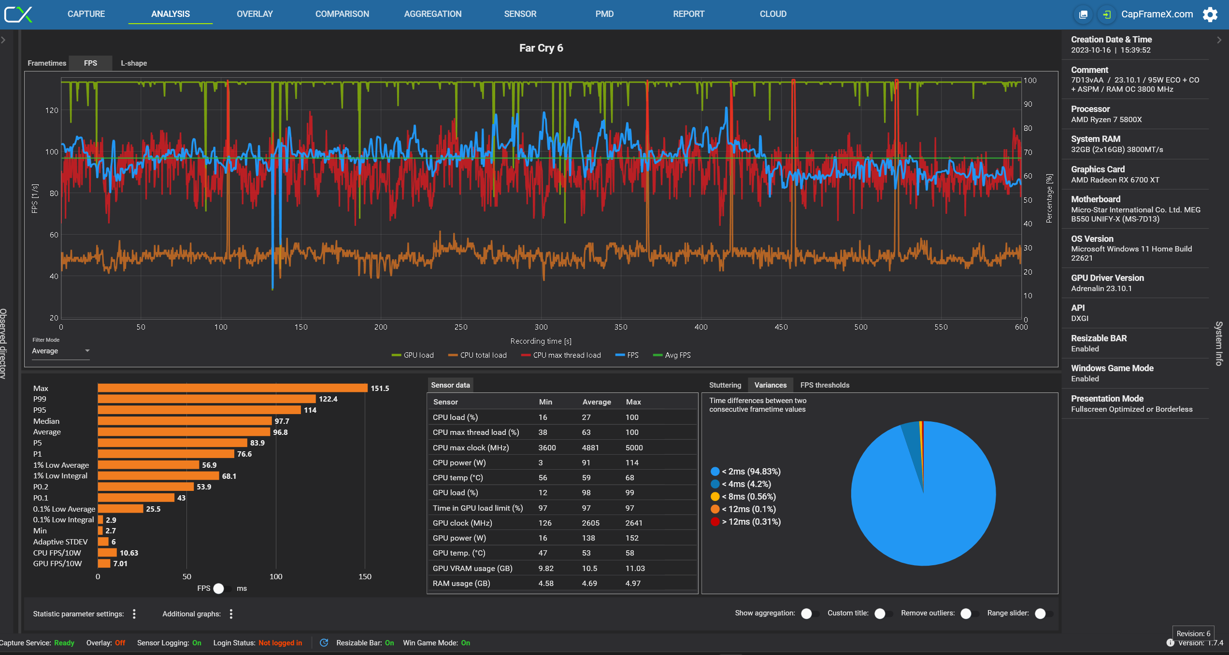1229x655 pixels.
Task: Click the CapFrameX logo icon
Action: pos(18,14)
